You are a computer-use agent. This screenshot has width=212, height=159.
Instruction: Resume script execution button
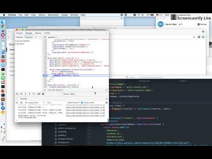(x=17, y=94)
